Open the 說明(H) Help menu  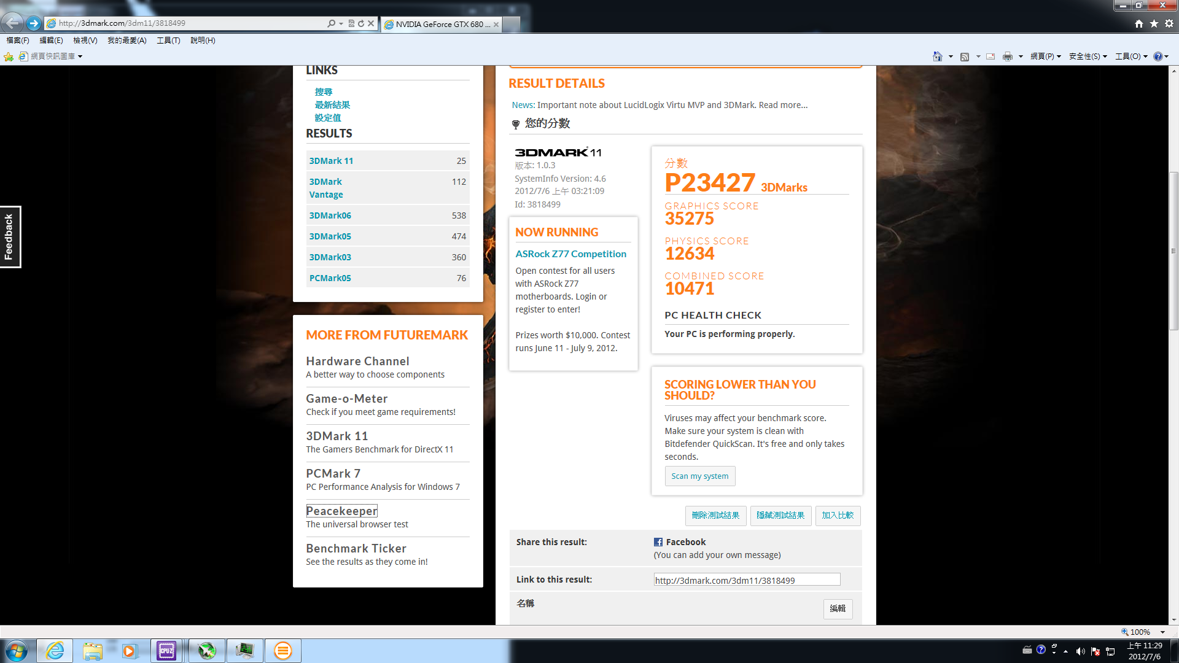(203, 41)
